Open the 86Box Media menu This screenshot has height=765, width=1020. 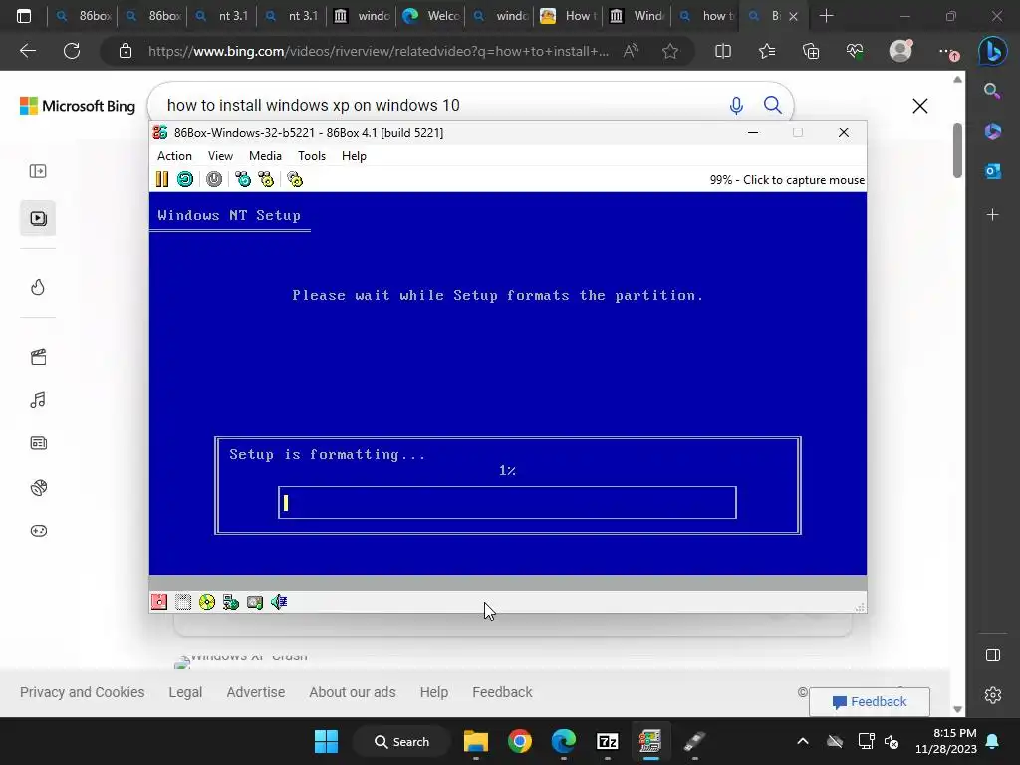pos(265,156)
